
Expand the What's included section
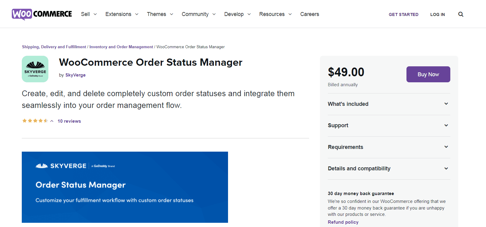(389, 104)
